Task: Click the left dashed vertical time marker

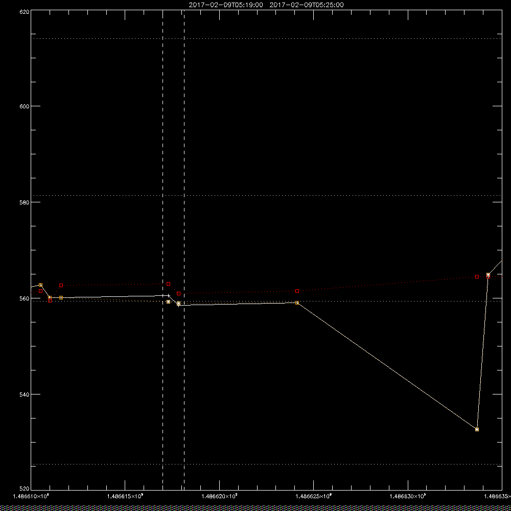Action: tap(162, 250)
